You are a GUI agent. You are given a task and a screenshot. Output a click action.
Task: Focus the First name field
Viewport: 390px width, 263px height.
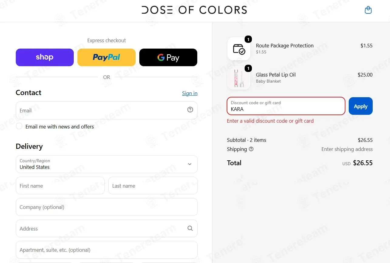60,186
